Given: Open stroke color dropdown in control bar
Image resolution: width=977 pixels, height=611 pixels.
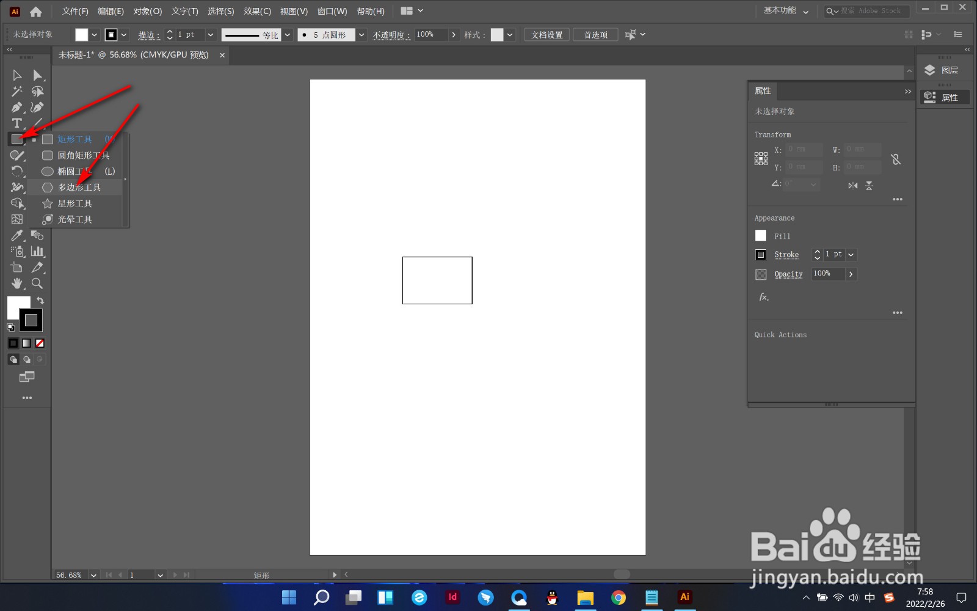Looking at the screenshot, I should 124,35.
